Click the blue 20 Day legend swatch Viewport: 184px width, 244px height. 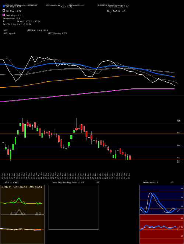pyautogui.click(x=4, y=6)
